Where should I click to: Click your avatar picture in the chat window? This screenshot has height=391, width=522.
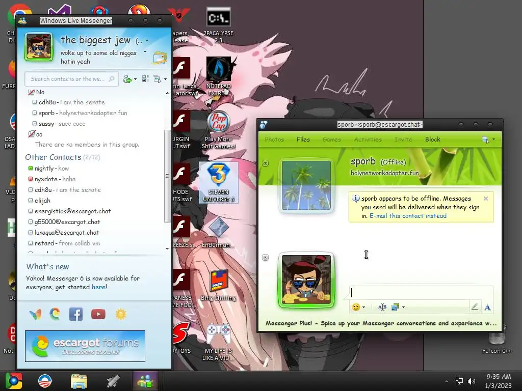(x=306, y=280)
